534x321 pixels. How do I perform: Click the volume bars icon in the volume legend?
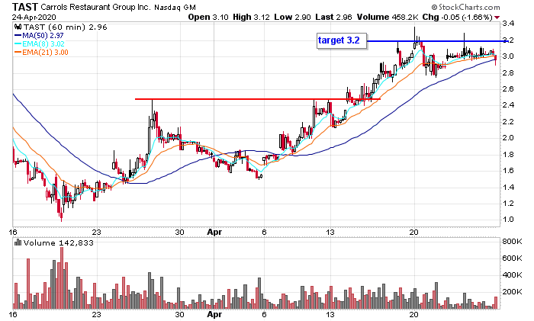point(18,242)
